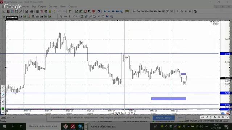Open Yandex browser from the taskbar
The image size is (232, 130).
point(66,126)
